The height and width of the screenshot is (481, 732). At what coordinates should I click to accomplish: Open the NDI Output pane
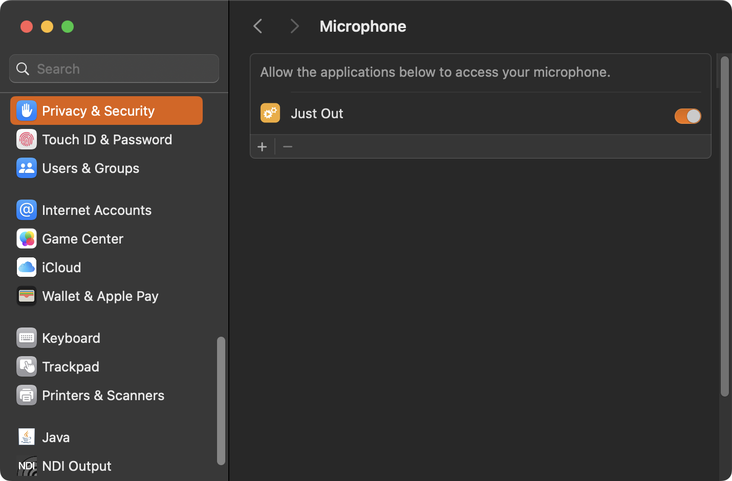[x=106, y=466]
